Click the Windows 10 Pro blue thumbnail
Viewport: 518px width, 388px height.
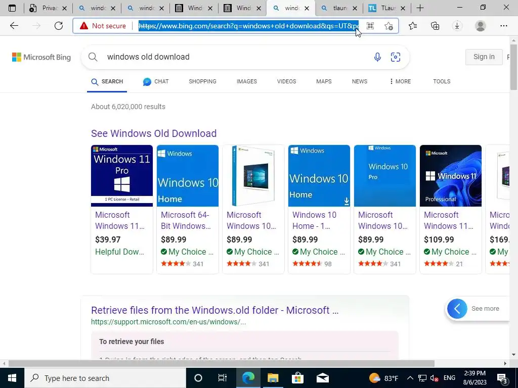point(385,176)
